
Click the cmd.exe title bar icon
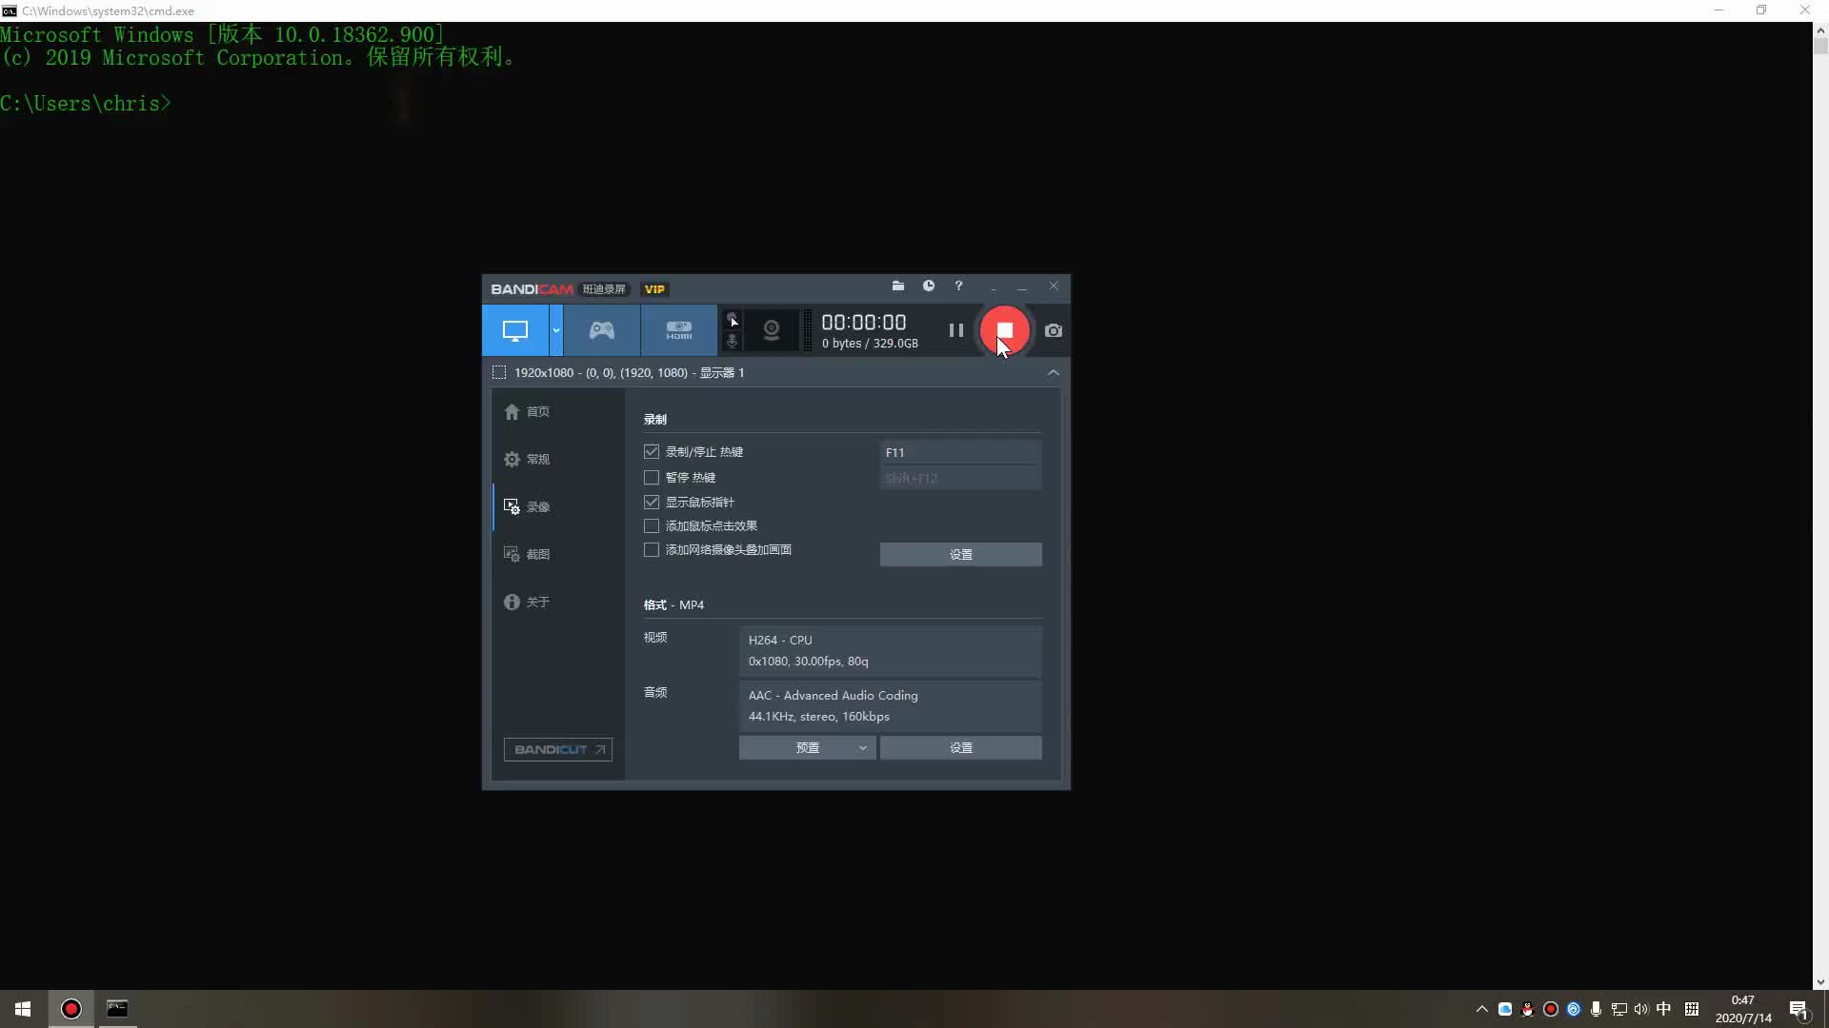coord(10,10)
